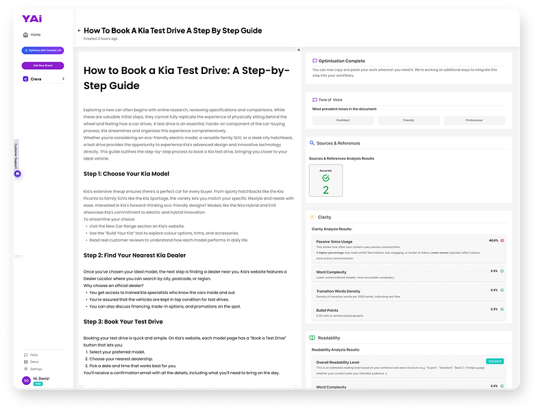Click the Add New Brand button

coord(43,66)
